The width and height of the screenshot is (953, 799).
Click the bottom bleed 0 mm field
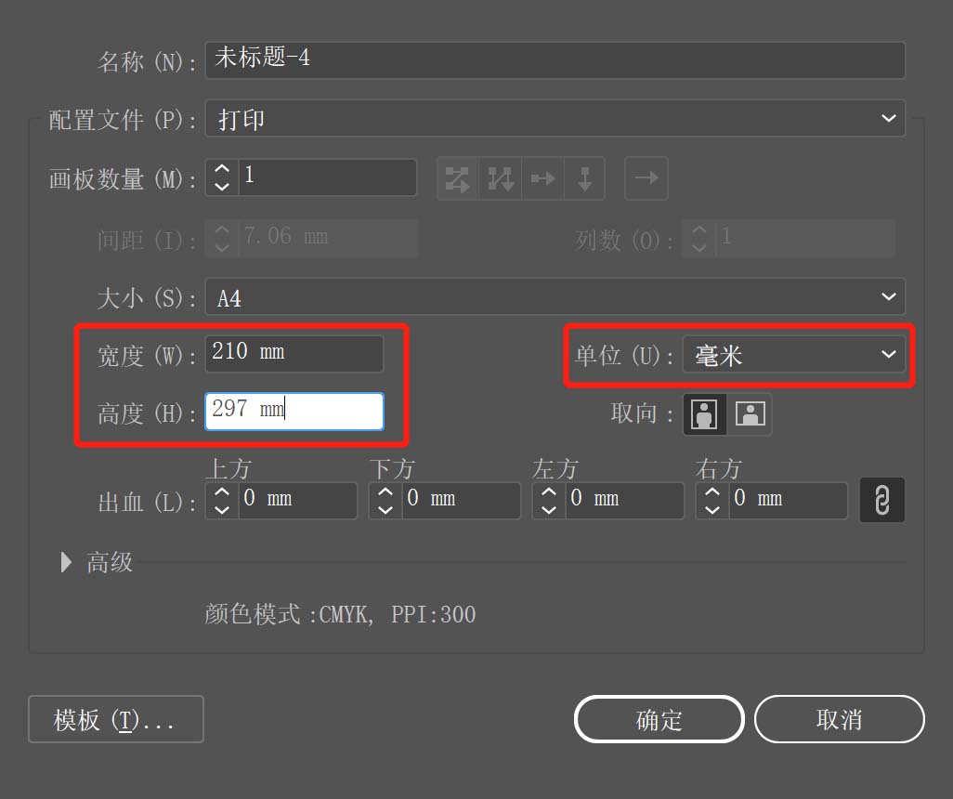462,501
